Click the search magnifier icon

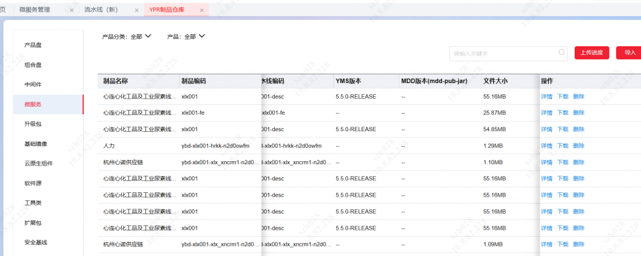pos(562,53)
